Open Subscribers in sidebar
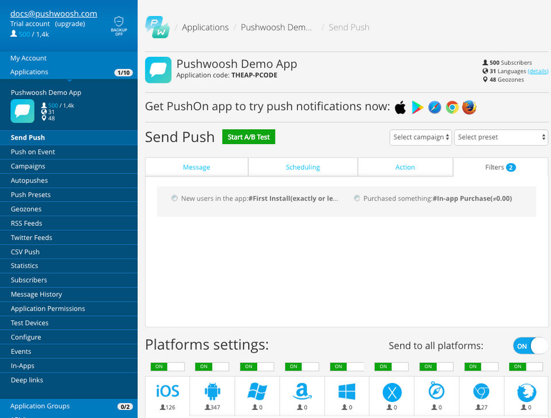Image resolution: width=551 pixels, height=418 pixels. (x=69, y=280)
